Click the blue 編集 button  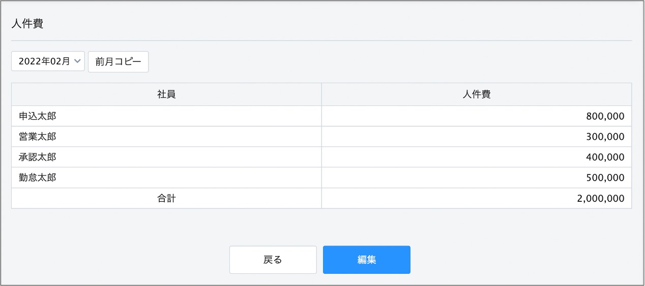(x=367, y=260)
